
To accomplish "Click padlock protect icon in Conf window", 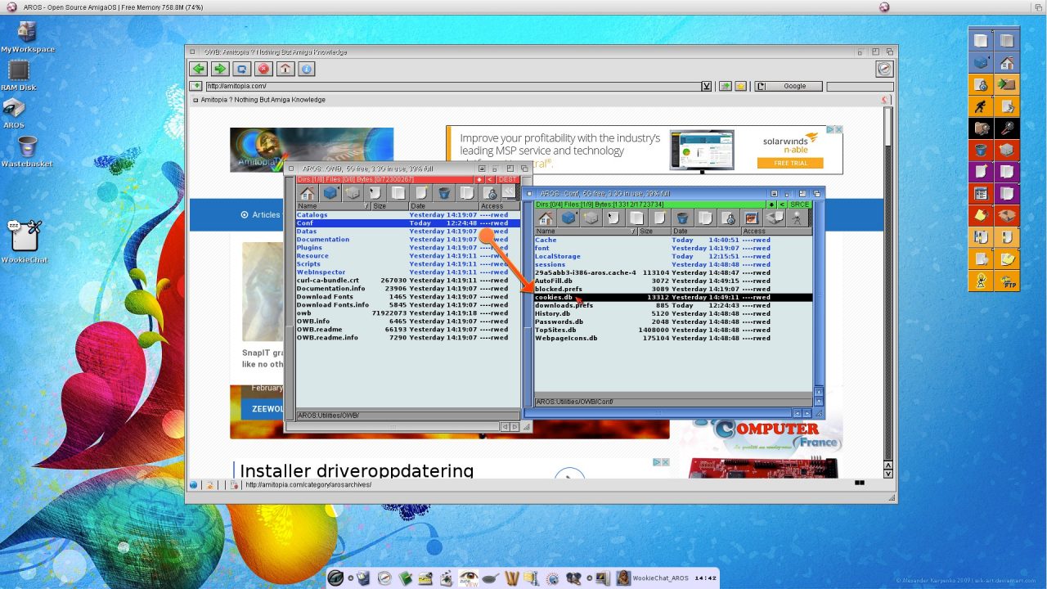I will [727, 218].
